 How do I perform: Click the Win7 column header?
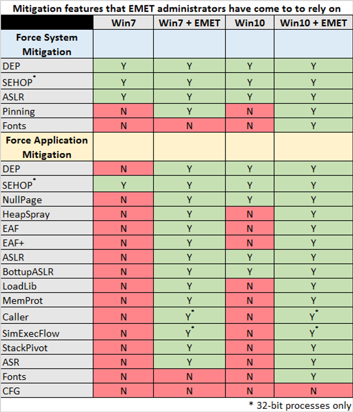(123, 23)
